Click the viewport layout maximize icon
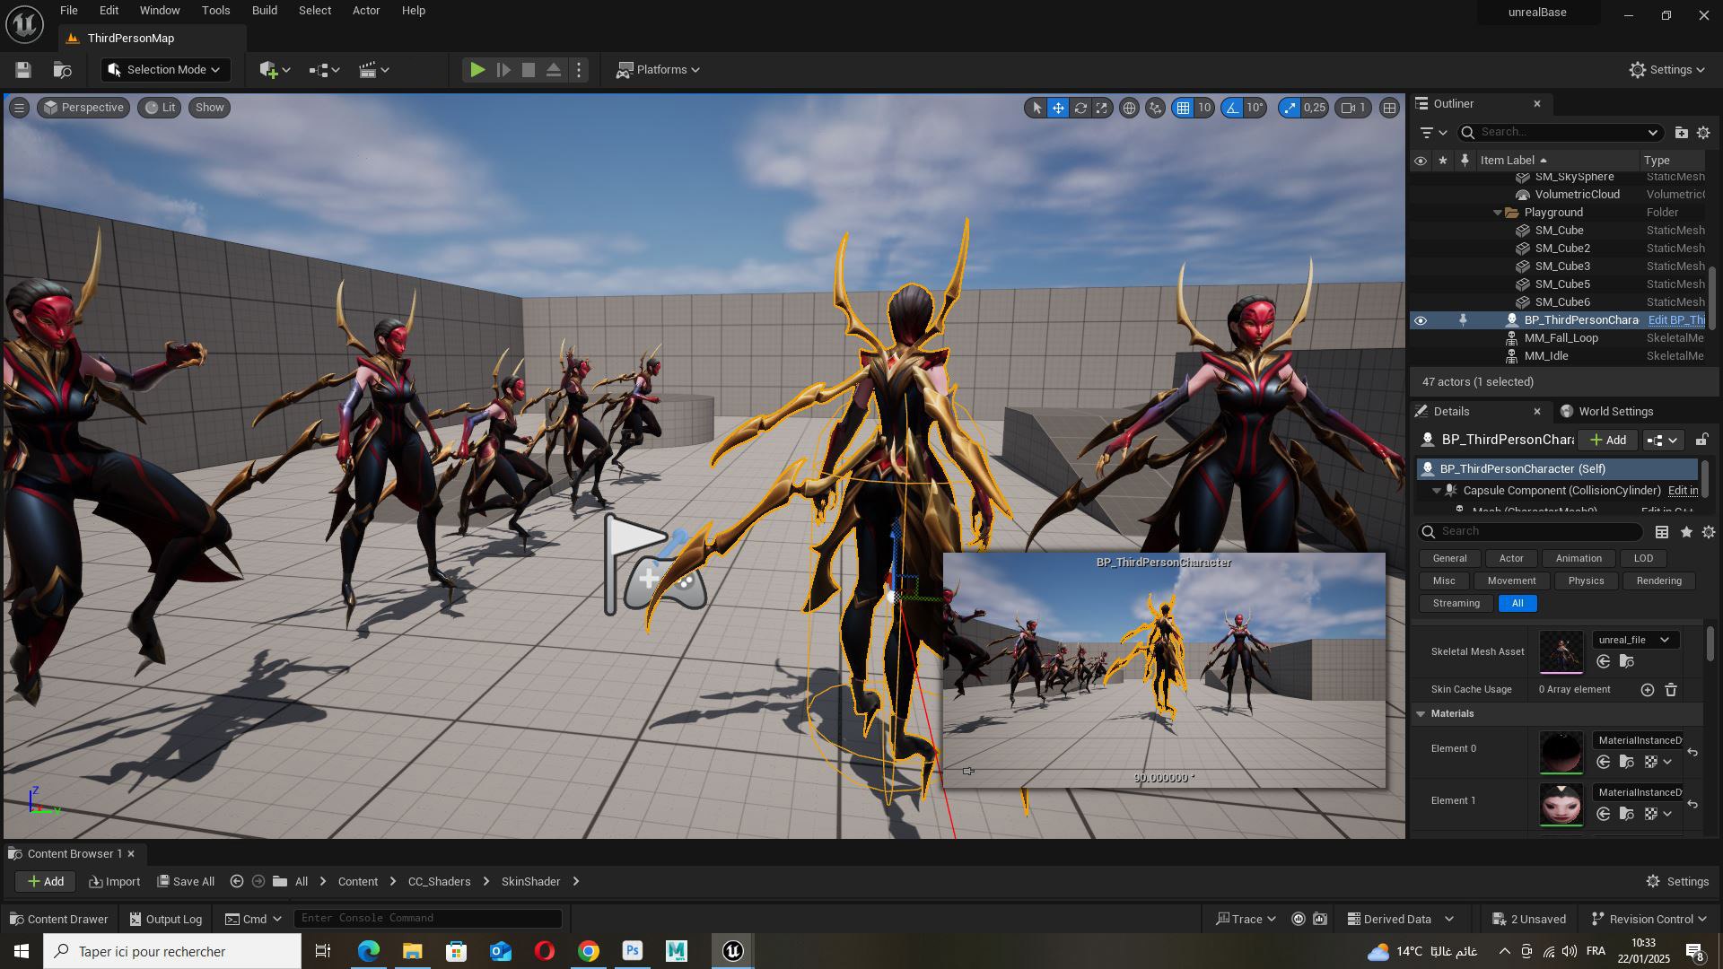This screenshot has width=1723, height=969. tap(1389, 108)
